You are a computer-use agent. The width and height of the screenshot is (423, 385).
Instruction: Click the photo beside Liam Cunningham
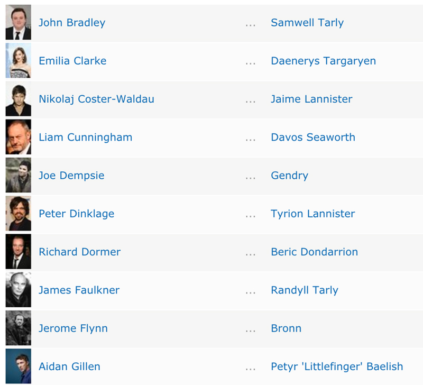pos(18,137)
